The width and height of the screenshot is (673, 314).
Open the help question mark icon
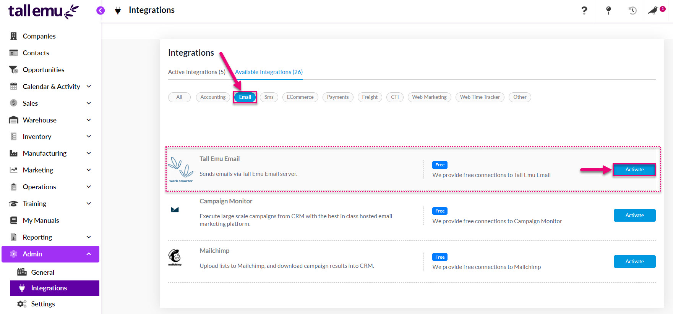tap(584, 10)
